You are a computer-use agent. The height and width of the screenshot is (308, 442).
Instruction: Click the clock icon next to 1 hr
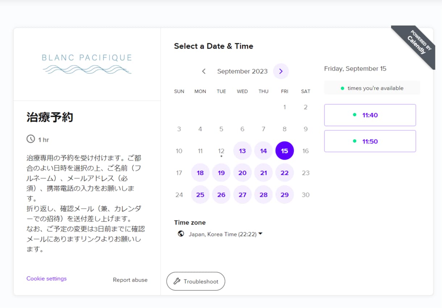tap(31, 139)
